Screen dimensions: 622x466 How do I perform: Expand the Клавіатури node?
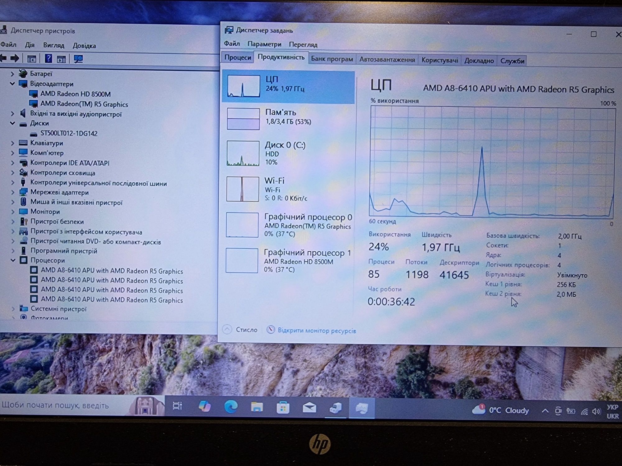pyautogui.click(x=12, y=143)
